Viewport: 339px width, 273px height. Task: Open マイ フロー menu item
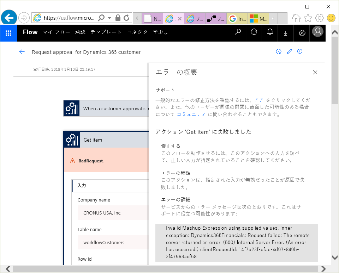click(x=56, y=32)
